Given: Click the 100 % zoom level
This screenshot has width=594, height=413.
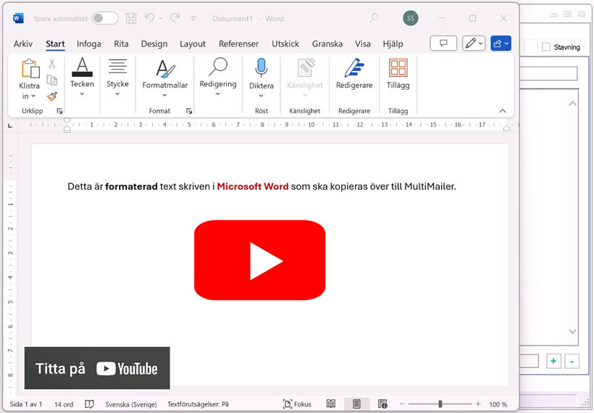Looking at the screenshot, I should coord(498,404).
